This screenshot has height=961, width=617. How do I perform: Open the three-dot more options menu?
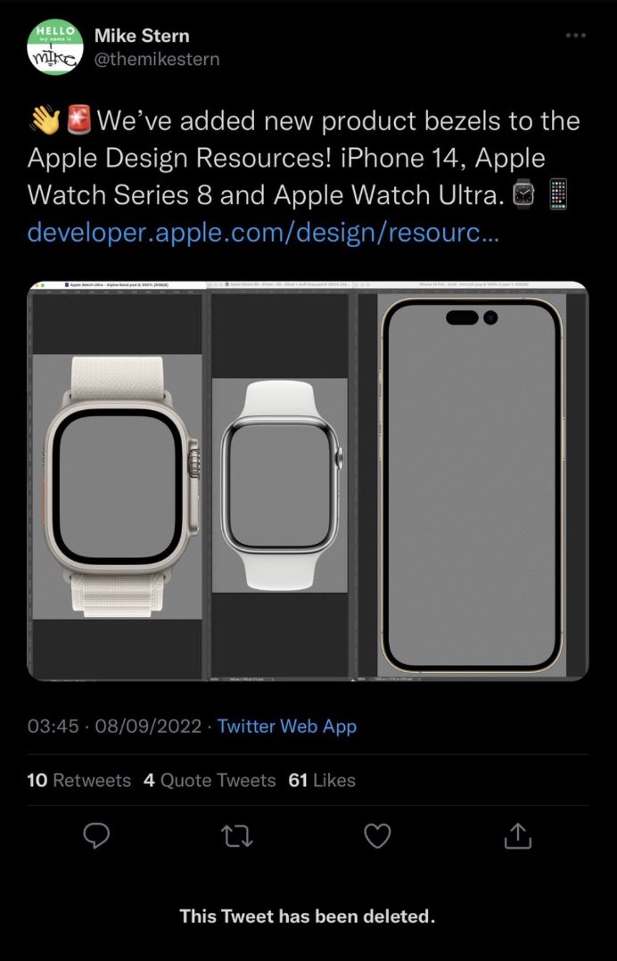point(575,36)
